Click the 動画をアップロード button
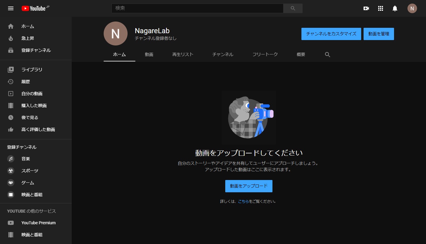The width and height of the screenshot is (426, 244). click(249, 186)
